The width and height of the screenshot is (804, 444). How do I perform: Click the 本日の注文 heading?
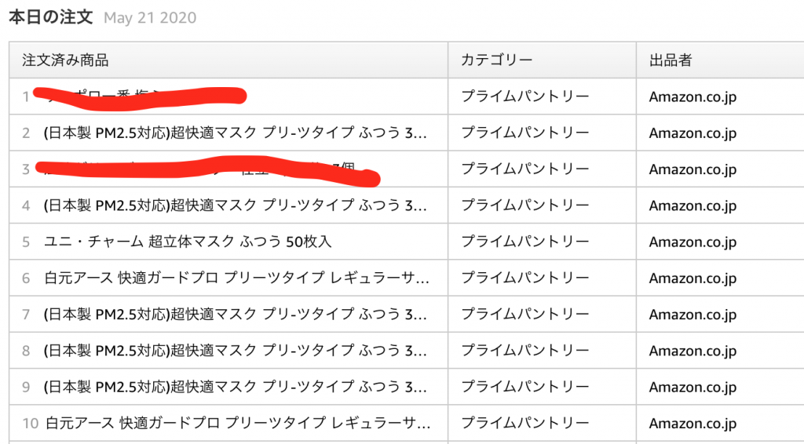[x=51, y=17]
